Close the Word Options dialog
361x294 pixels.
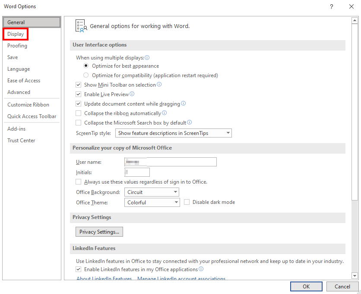click(351, 6)
